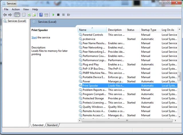Viewport: 183px width, 135px height.
Task: Select the Performance Cou... service
Action: 128,56
